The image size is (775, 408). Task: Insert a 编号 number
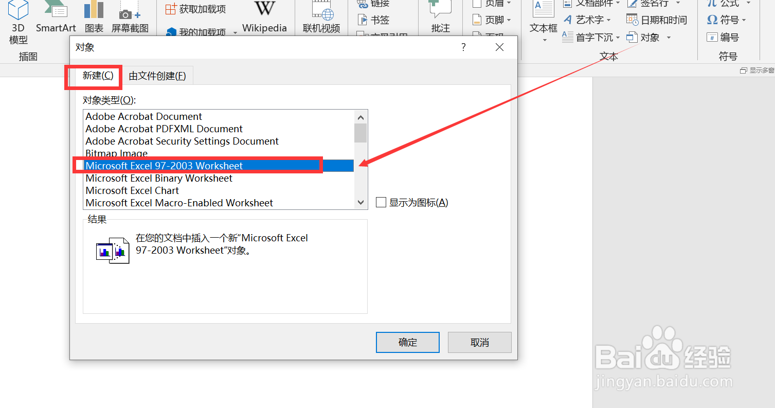[723, 37]
